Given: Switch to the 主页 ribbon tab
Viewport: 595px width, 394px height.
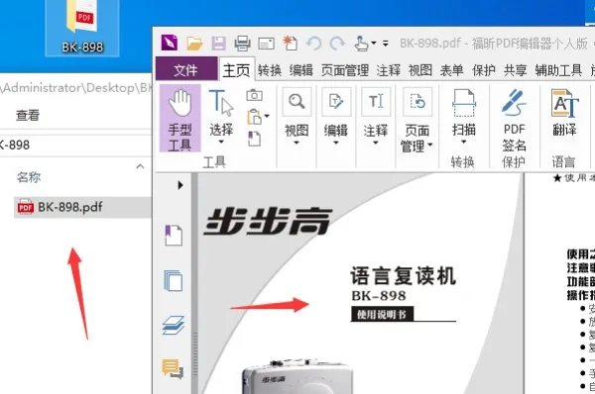Looking at the screenshot, I should point(236,69).
